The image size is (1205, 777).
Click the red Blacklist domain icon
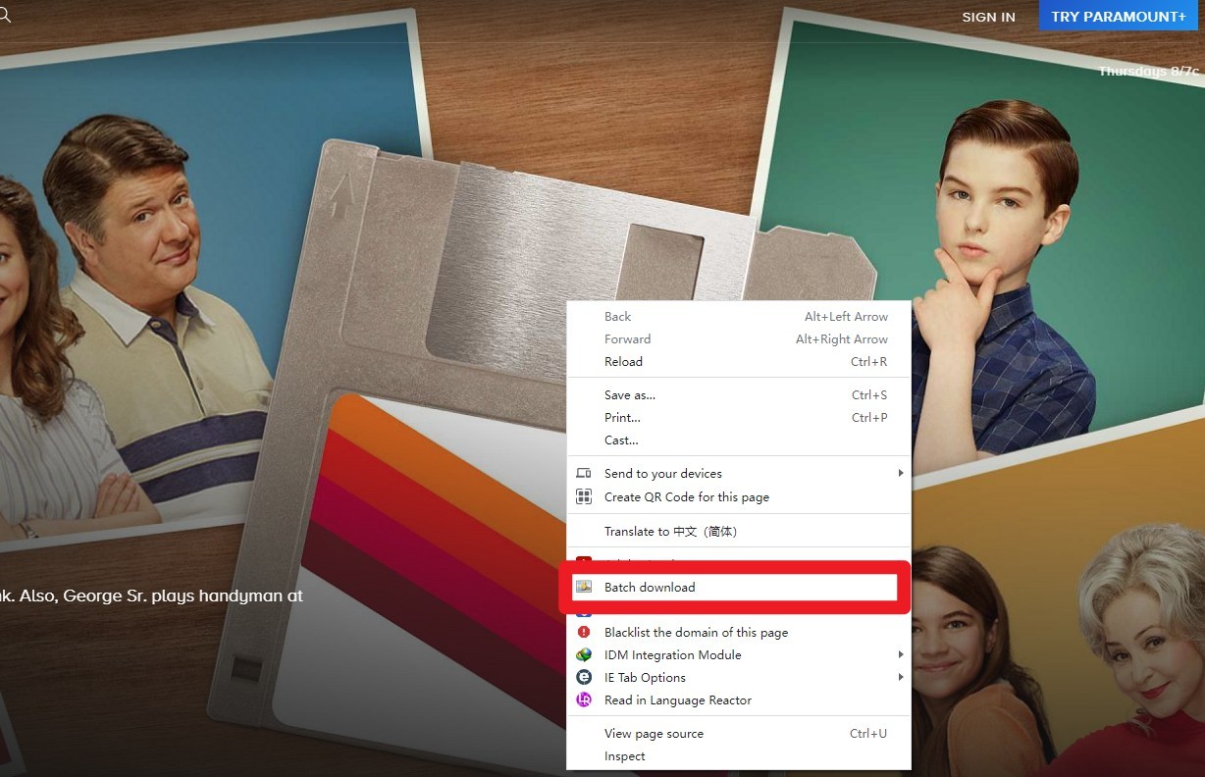584,632
